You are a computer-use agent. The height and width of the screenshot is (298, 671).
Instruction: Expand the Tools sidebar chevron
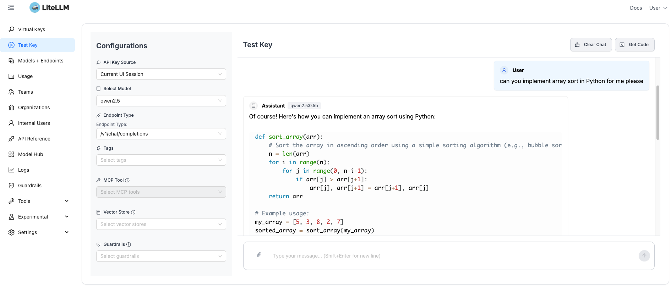click(x=67, y=201)
